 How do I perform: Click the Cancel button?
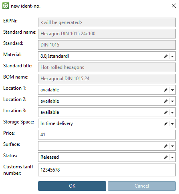(x=142, y=186)
